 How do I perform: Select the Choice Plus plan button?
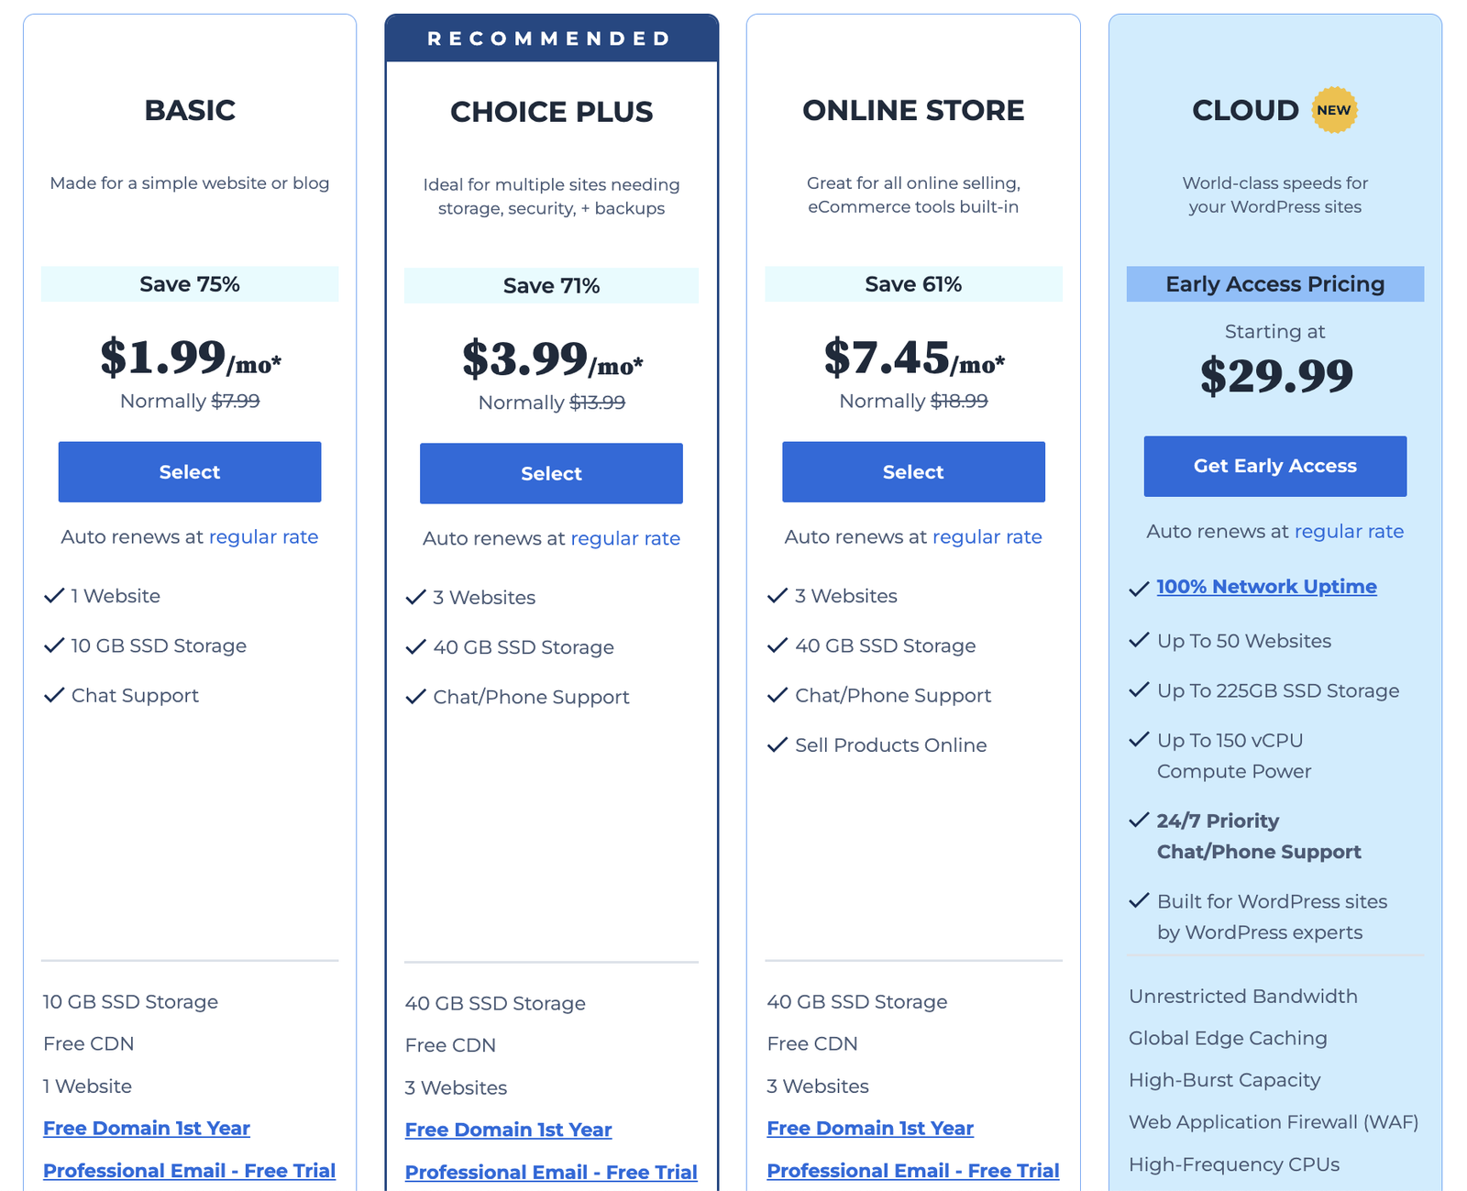[551, 473]
